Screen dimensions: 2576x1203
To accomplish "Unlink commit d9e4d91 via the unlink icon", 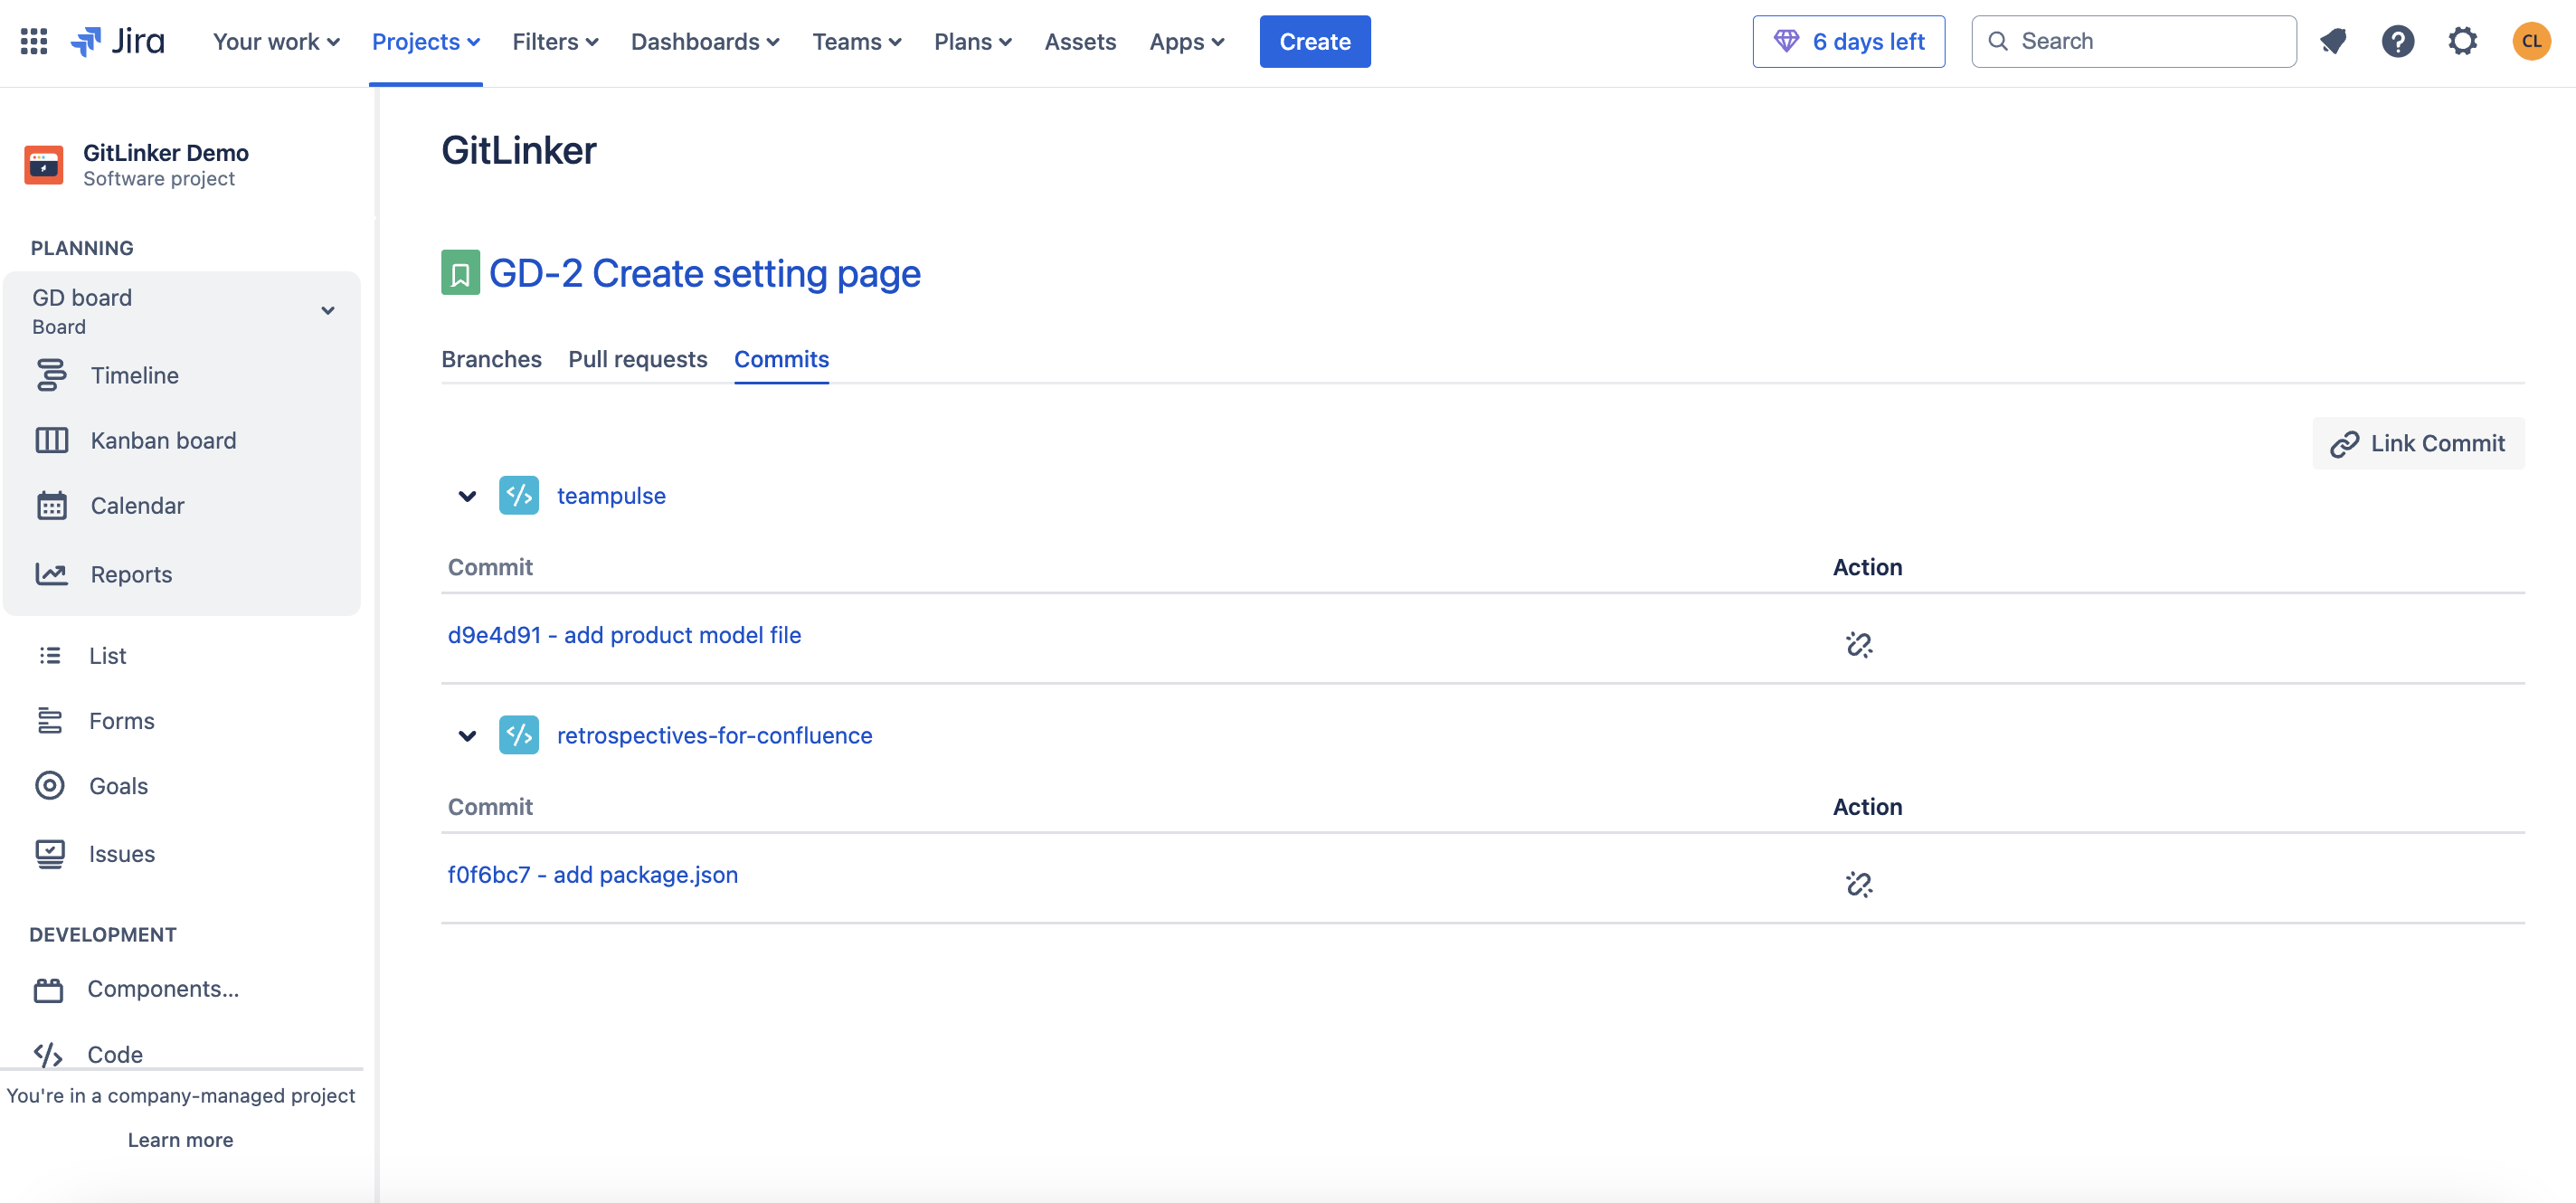I will coord(1860,645).
